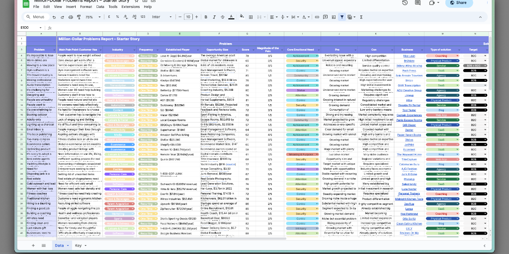Collapse the toolbar with the chevron
This screenshot has height=254, width=509.
pos(480,17)
